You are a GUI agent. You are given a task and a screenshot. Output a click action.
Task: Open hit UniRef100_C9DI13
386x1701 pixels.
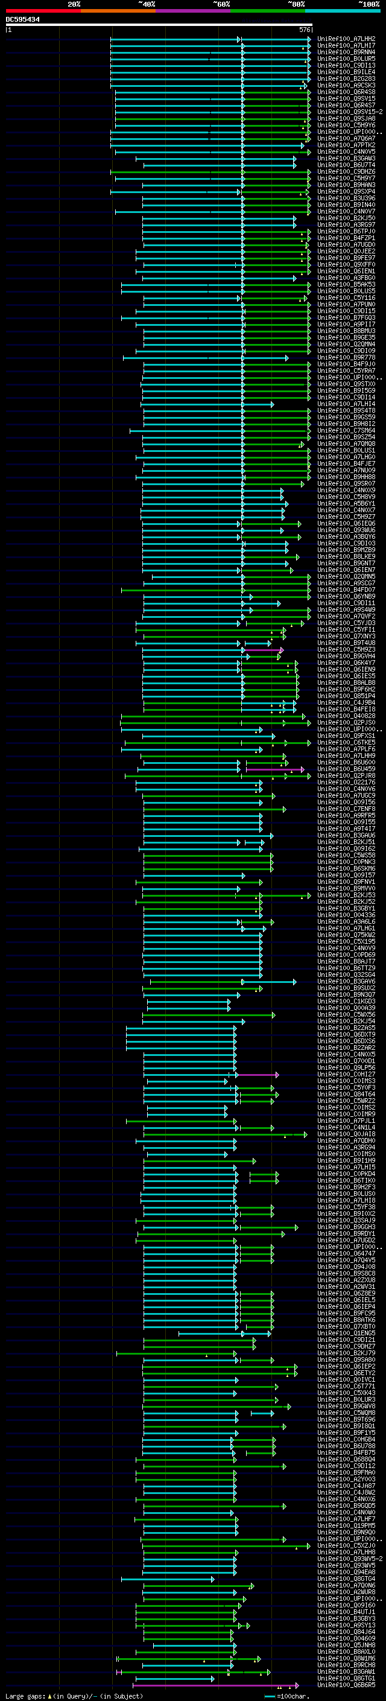346,65
